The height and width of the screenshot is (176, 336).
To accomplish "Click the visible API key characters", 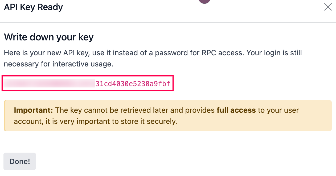I will (x=133, y=84).
